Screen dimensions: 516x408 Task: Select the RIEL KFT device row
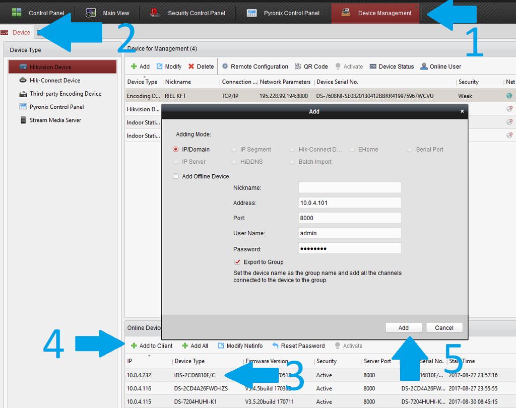point(320,96)
